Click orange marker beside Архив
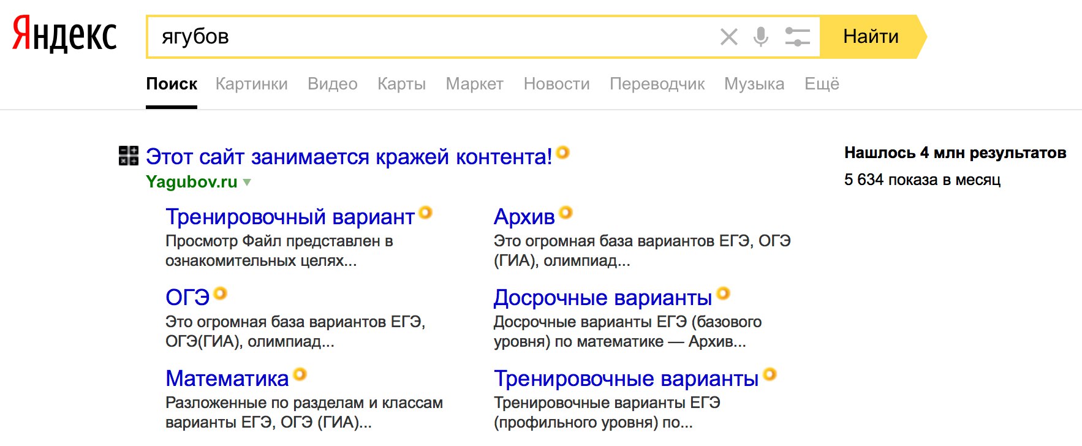1082x446 pixels. click(x=566, y=213)
